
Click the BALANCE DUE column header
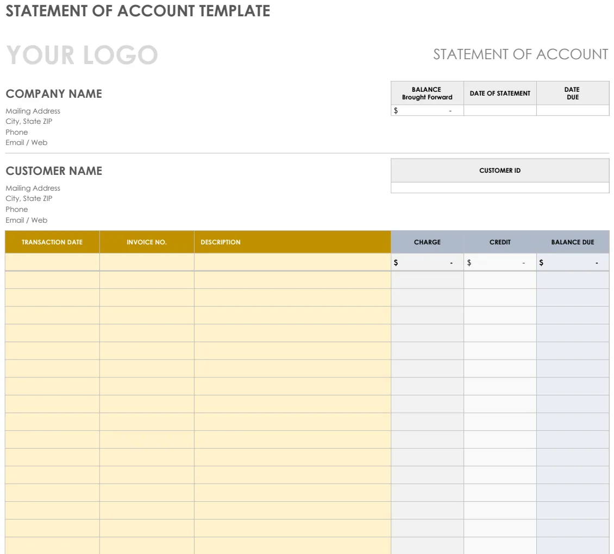pyautogui.click(x=573, y=242)
